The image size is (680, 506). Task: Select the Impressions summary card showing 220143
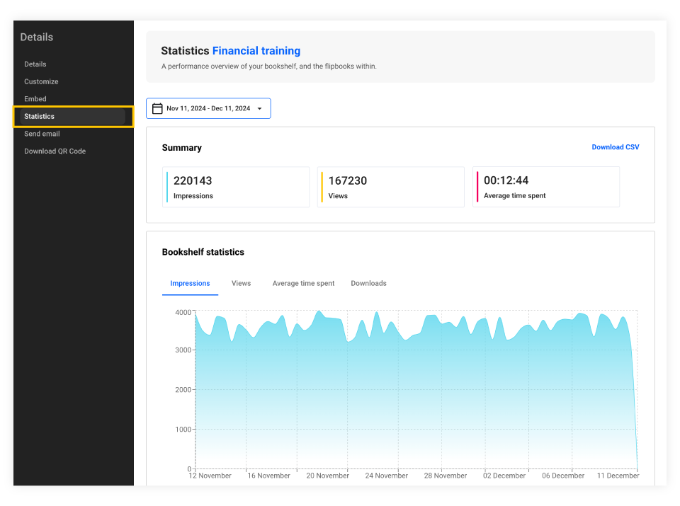236,186
